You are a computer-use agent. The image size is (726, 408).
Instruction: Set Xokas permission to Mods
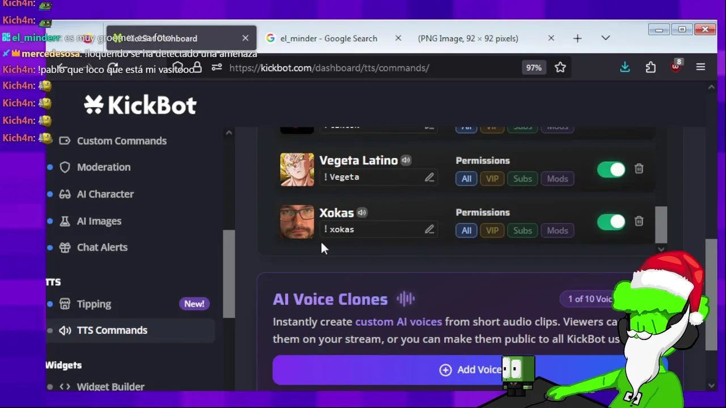coord(558,231)
